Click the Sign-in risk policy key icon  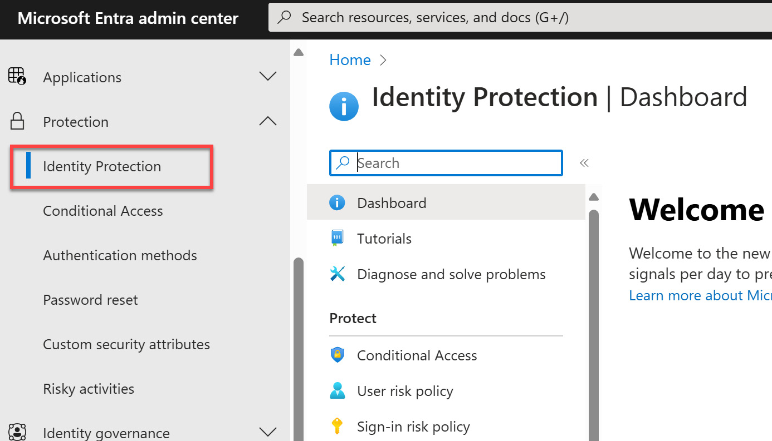click(337, 426)
